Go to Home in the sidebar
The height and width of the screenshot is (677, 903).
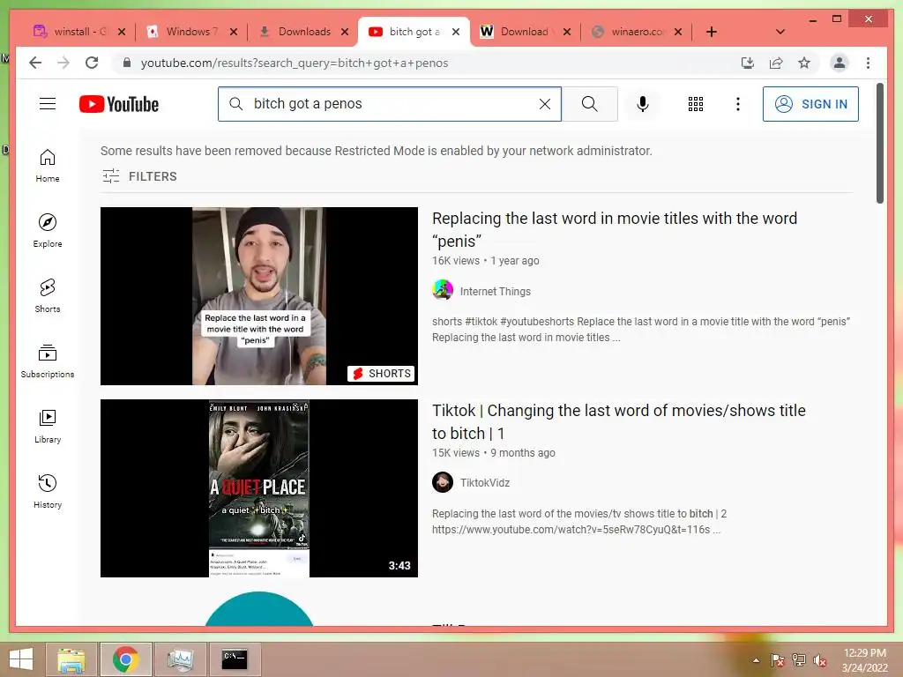pos(48,166)
